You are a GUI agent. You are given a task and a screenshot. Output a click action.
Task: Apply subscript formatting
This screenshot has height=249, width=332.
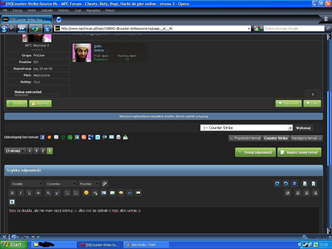click(48, 193)
